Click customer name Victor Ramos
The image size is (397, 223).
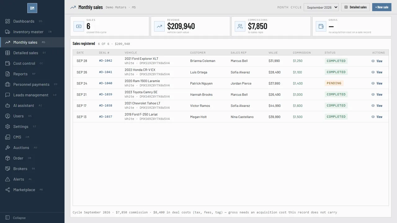200,106
